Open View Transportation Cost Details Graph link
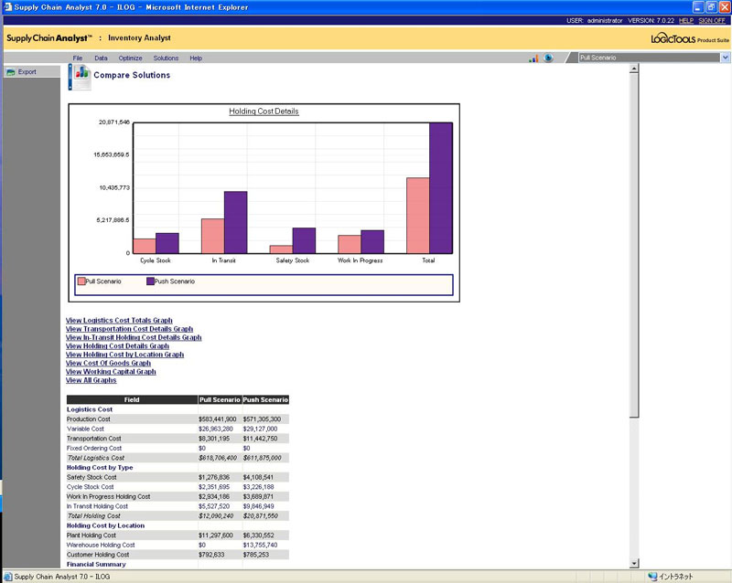Viewport: 732px width, 583px height. pos(129,329)
